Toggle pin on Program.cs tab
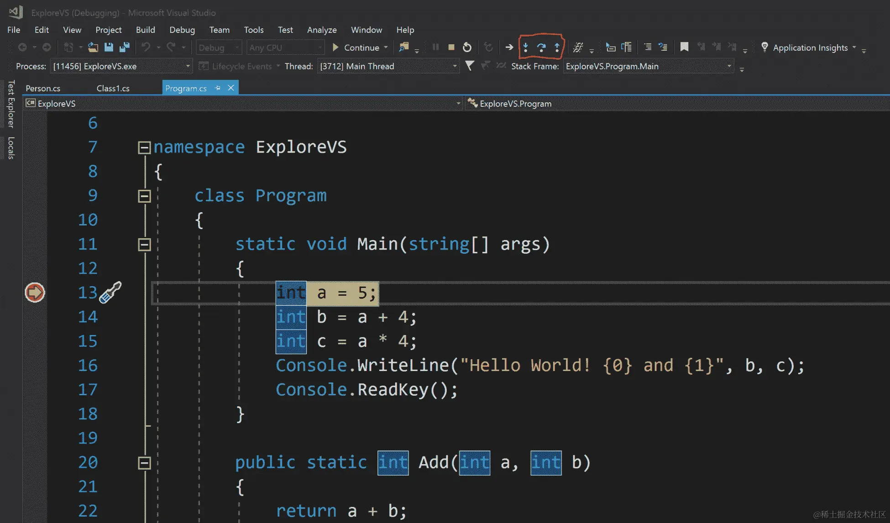Image resolution: width=890 pixels, height=523 pixels. tap(218, 88)
